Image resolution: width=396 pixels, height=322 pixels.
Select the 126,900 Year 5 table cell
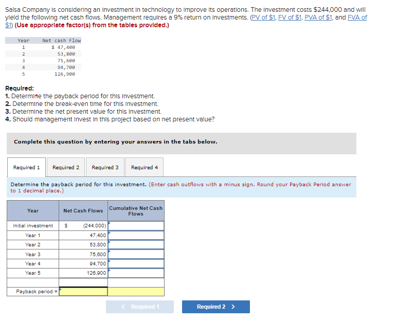coord(83,273)
